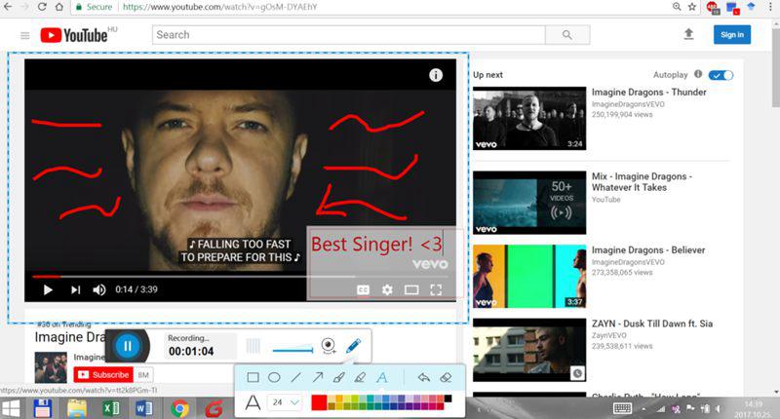Click the Sign in button

731,35
